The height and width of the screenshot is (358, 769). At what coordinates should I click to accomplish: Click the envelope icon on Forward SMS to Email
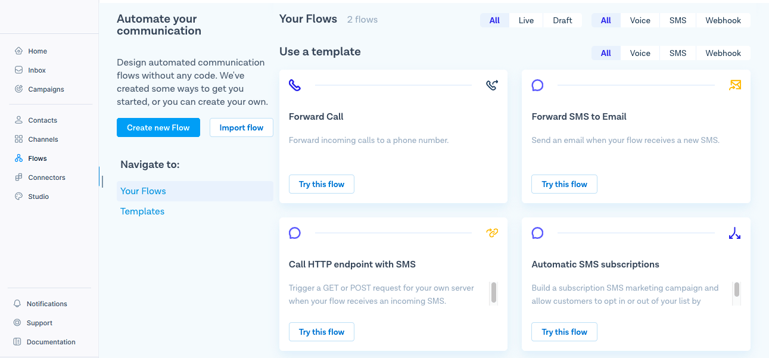coord(734,85)
